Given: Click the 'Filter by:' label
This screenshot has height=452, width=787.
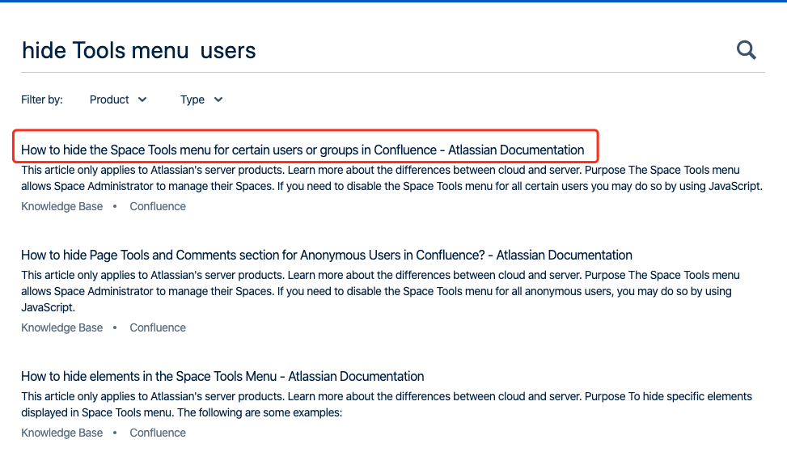Looking at the screenshot, I should click(42, 99).
